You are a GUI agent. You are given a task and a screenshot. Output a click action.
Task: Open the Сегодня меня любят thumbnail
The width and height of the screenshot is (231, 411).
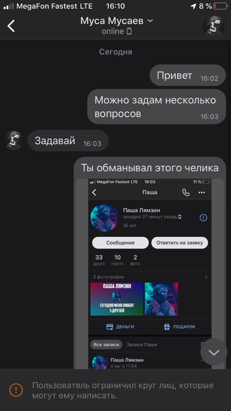pos(117,299)
